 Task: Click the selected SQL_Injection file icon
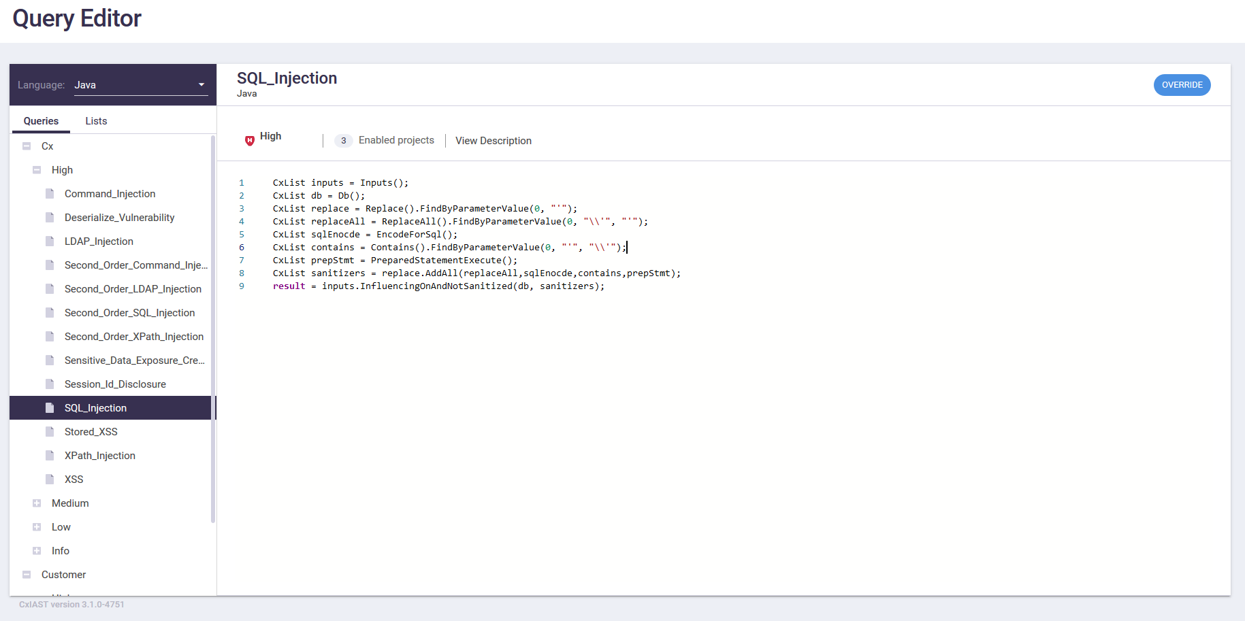coord(50,408)
